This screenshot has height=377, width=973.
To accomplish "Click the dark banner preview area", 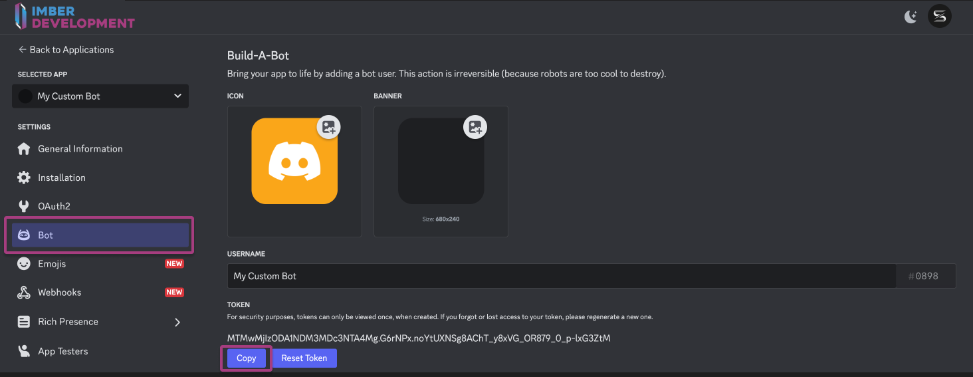I will click(441, 166).
